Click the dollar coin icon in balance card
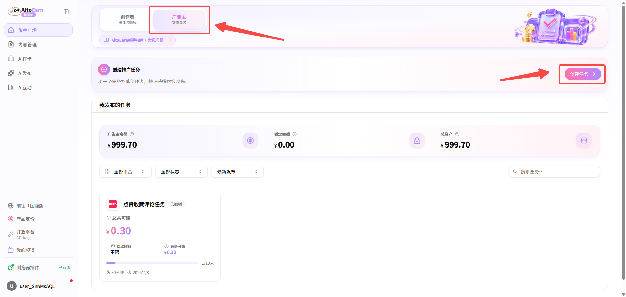 pyautogui.click(x=250, y=141)
